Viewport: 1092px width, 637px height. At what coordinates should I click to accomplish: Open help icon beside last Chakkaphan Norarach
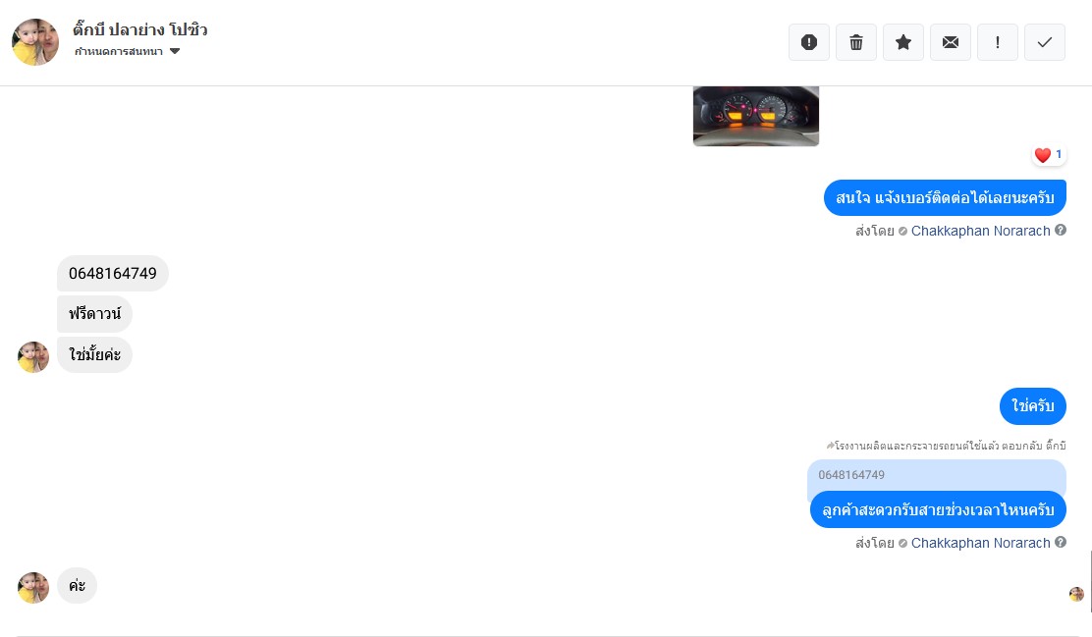(1060, 542)
